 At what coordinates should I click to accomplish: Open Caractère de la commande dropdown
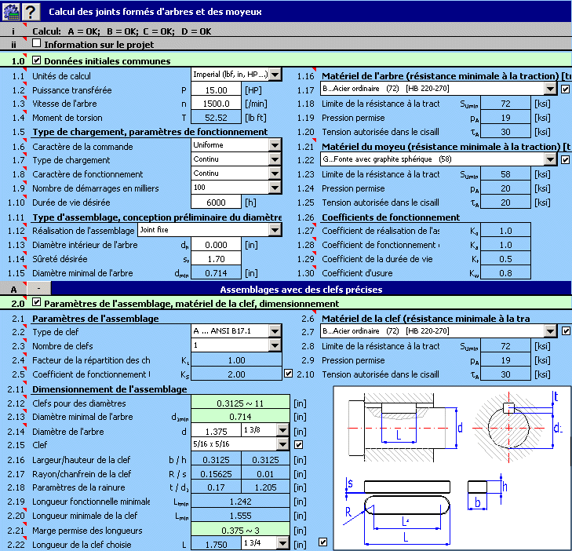275,145
